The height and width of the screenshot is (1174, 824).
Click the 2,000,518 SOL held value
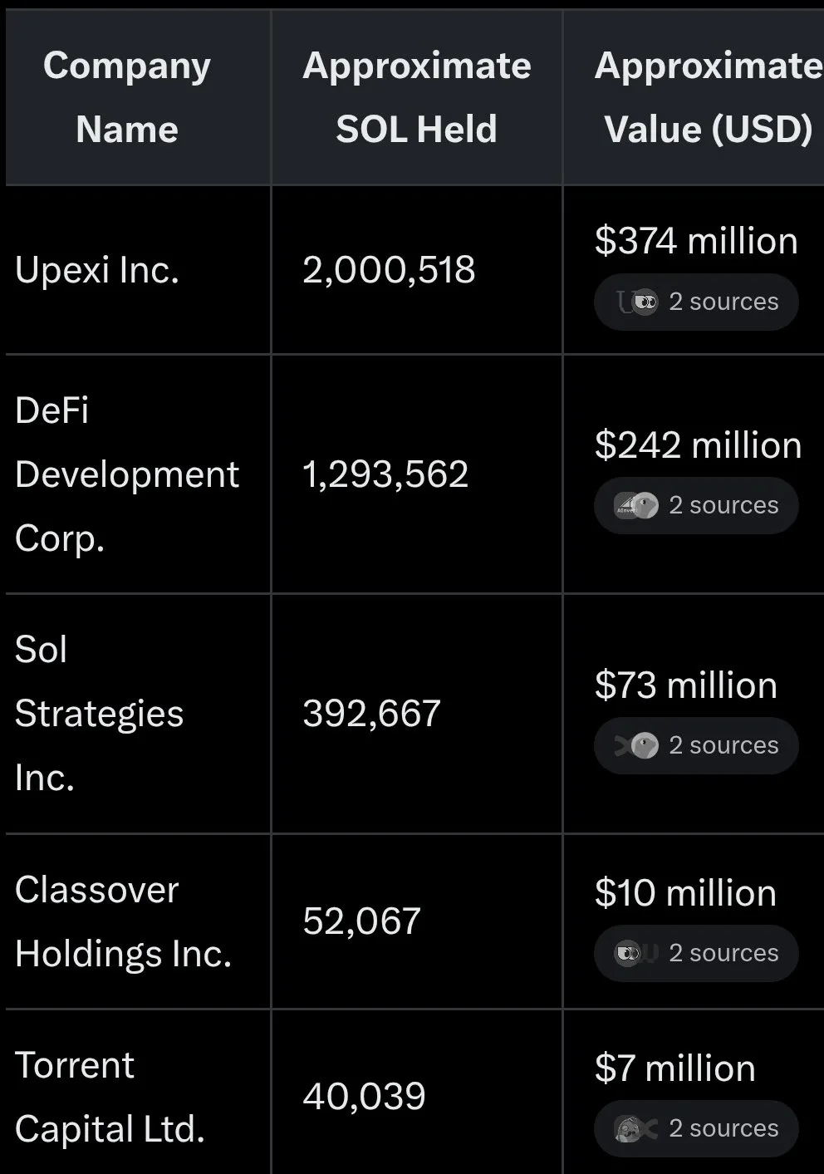[389, 270]
